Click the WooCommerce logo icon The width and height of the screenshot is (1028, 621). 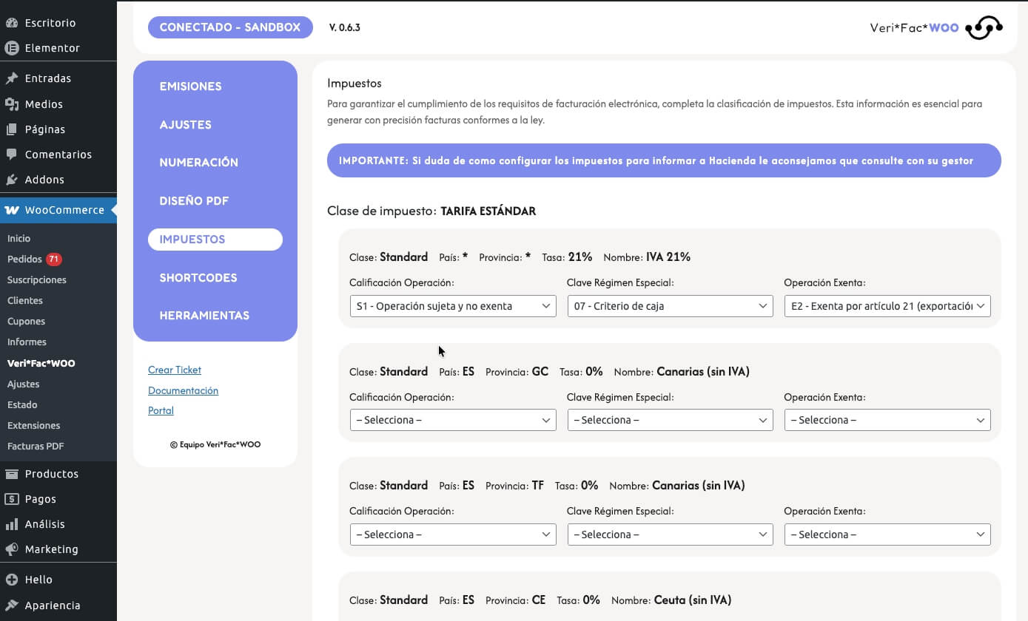tap(12, 210)
